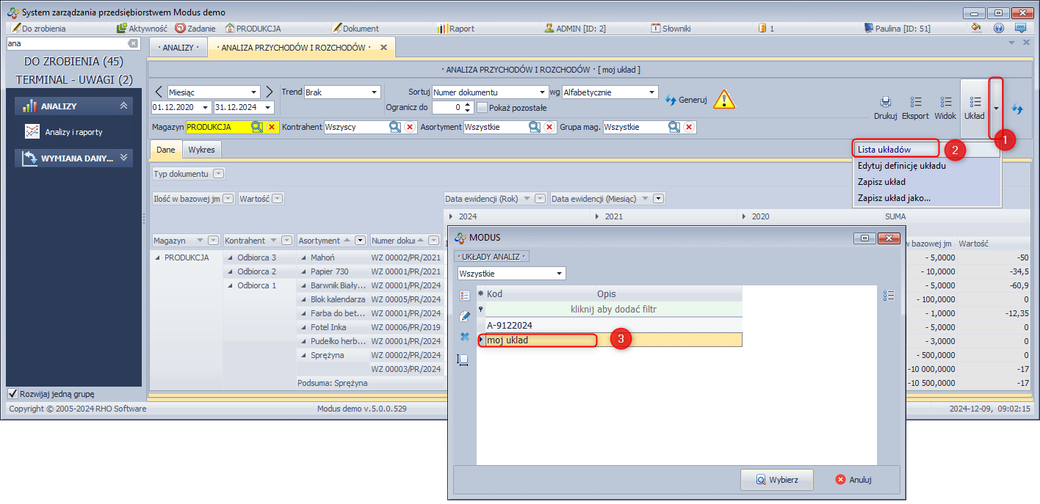Collapse the ANALIZY sidebar section
Image resolution: width=1040 pixels, height=504 pixels.
pos(123,106)
